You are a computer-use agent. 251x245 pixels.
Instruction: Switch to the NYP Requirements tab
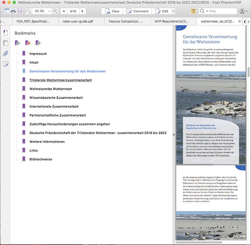[x=171, y=21]
